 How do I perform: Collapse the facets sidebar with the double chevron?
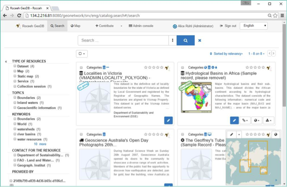(6, 61)
